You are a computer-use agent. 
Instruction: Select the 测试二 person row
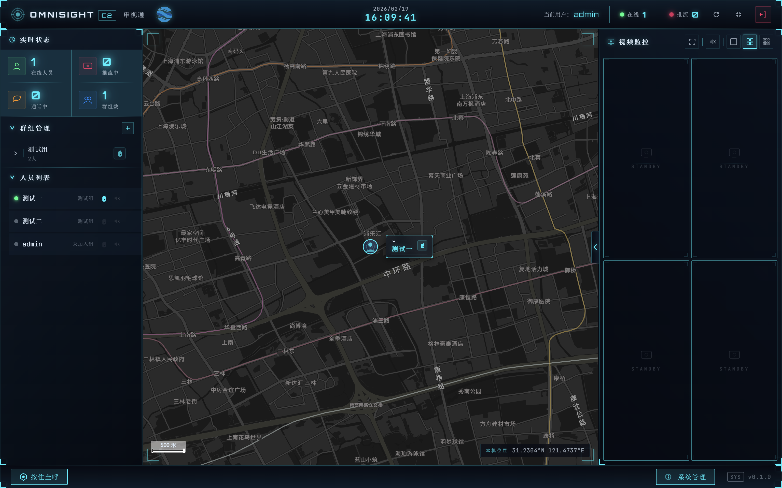tap(75, 221)
